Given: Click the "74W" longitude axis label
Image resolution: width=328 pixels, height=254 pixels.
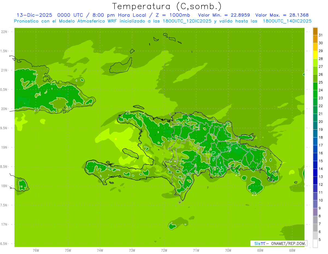Looking at the screenshot, I should pyautogui.click(x=100, y=250).
